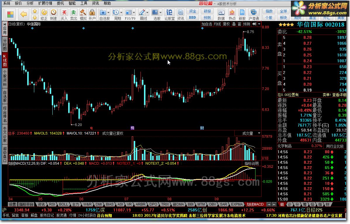Image resolution: width=350 pixels, height=224 pixels.
Task: Click the BBD toolbar button
Action: pos(192,18)
